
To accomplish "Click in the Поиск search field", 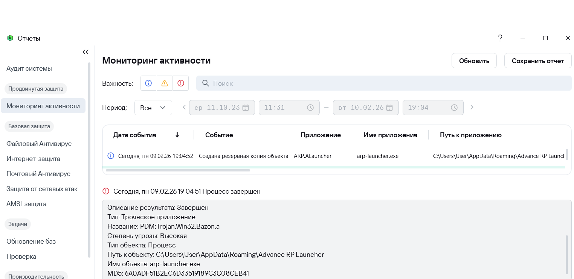I will pos(384,83).
